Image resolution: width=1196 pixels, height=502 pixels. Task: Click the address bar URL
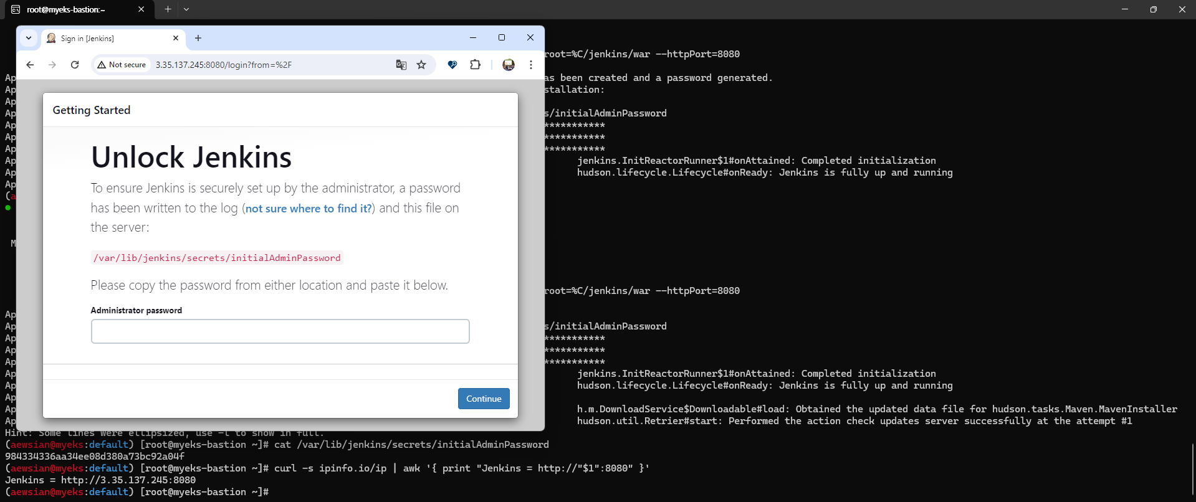[x=224, y=65]
